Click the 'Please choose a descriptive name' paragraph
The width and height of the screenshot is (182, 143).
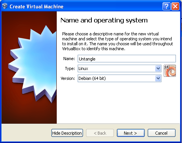pos(118,41)
